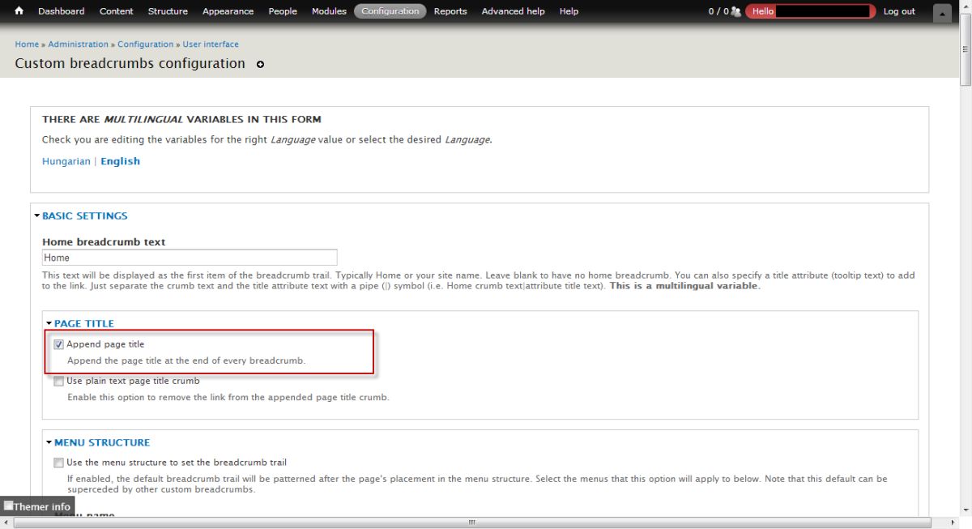
Task: Click the vertical scrollbar thumb
Action: tap(966, 49)
